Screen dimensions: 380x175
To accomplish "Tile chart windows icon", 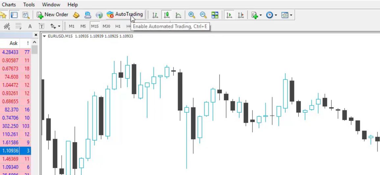I will pyautogui.click(x=215, y=15).
